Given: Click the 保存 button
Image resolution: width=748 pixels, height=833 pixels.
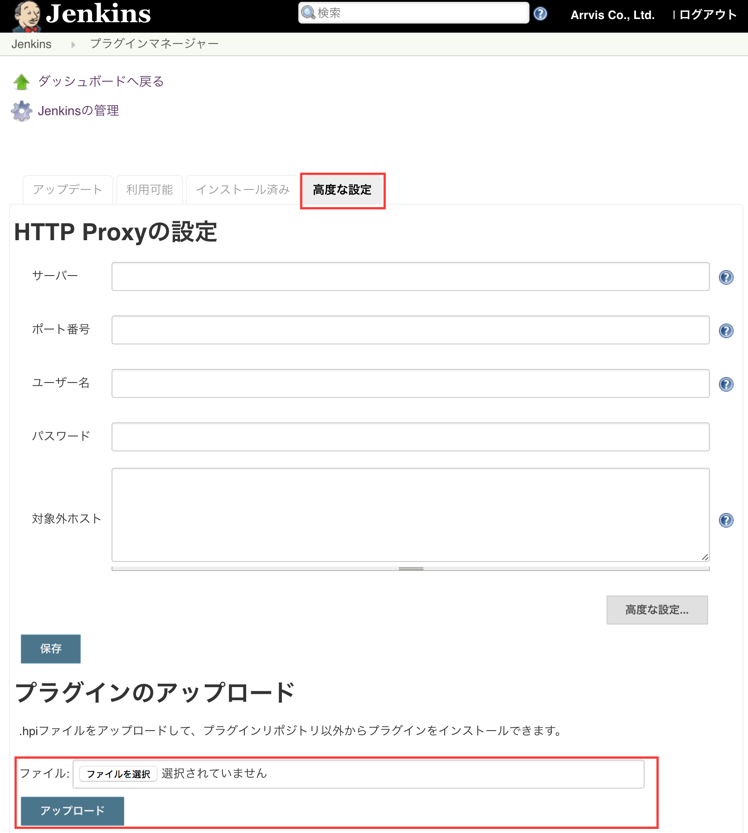Looking at the screenshot, I should click(51, 649).
